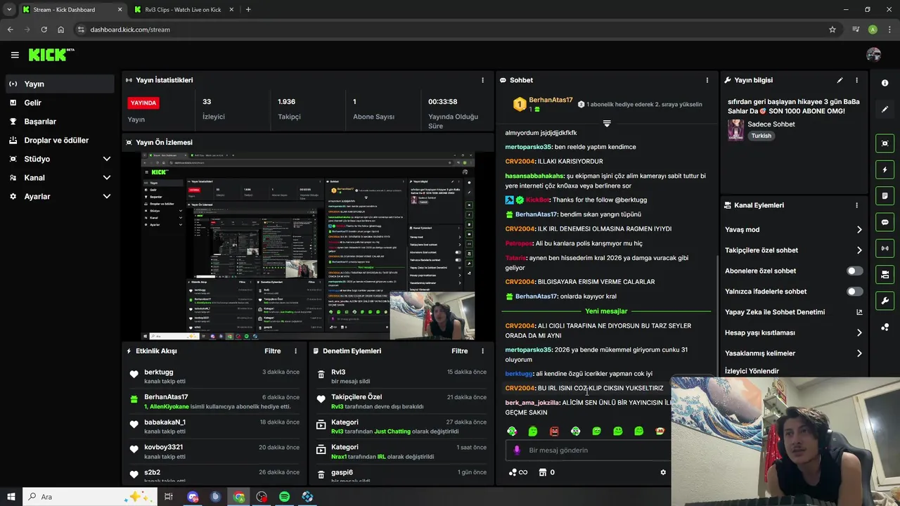This screenshot has width=900, height=506.
Task: Click the stream preview thumbnail
Action: (x=308, y=246)
